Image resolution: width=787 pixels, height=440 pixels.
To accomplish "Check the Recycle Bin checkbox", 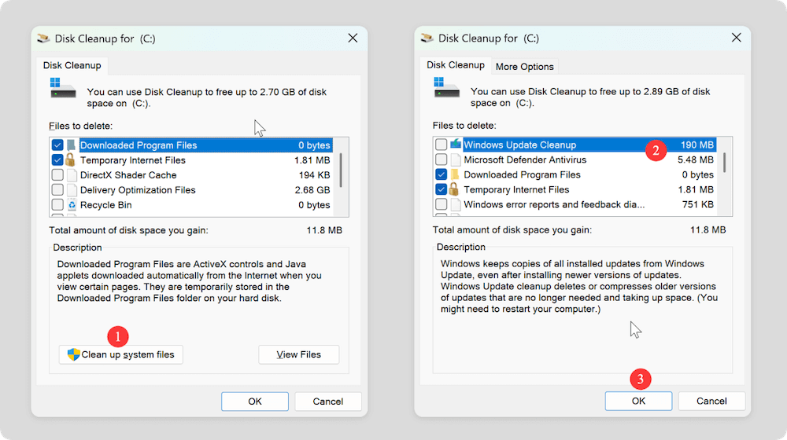I will pos(57,205).
